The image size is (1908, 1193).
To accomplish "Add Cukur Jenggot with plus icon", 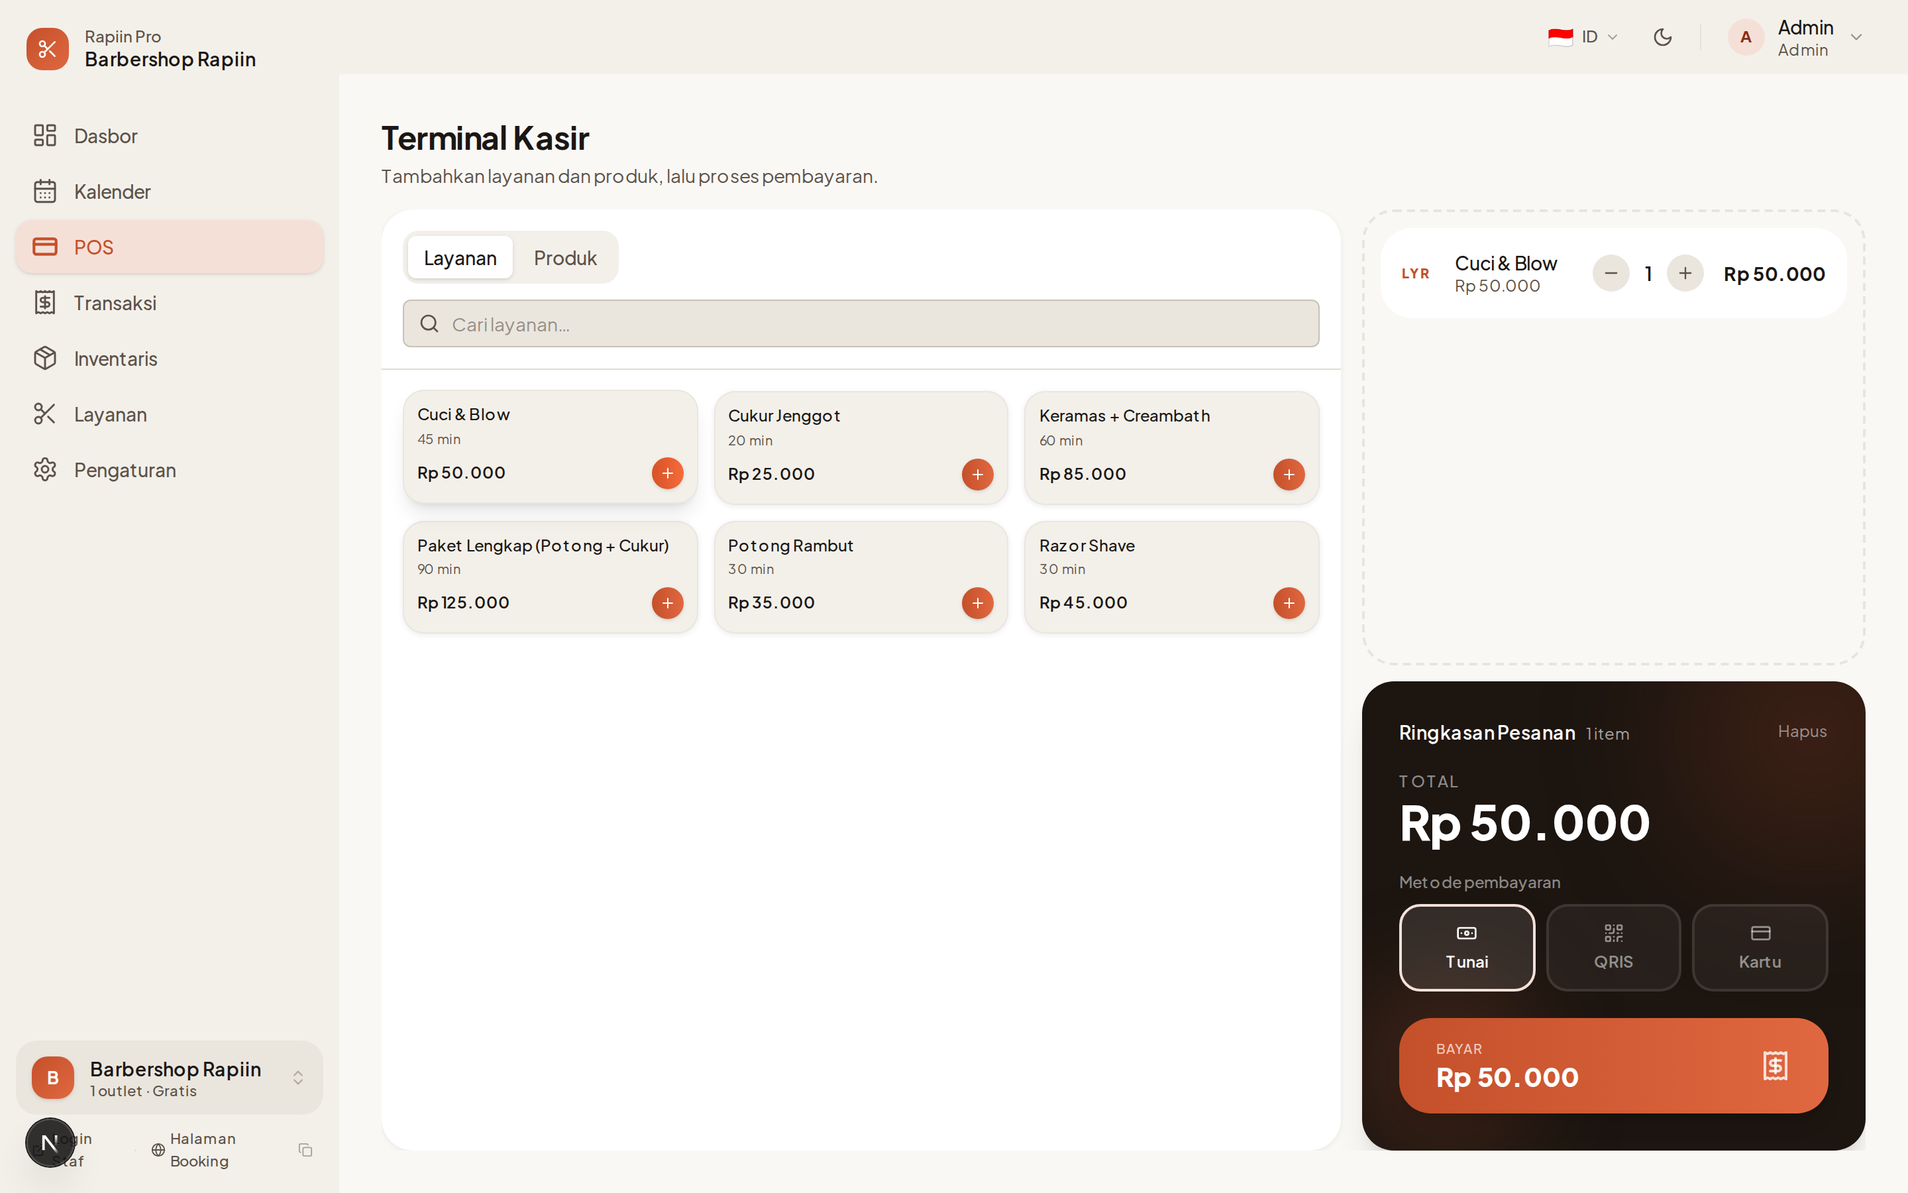I will tap(977, 474).
